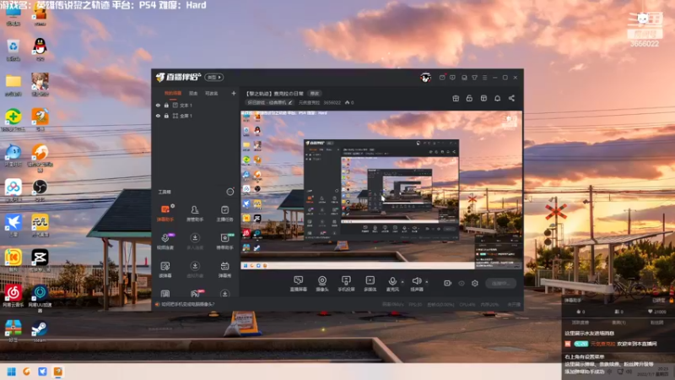Open the main menu hamburger icon

click(484, 78)
